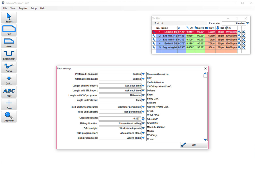Click magnifier icon in End mill 1/8 row
Screen dimensions: 256x173
pos(239,32)
